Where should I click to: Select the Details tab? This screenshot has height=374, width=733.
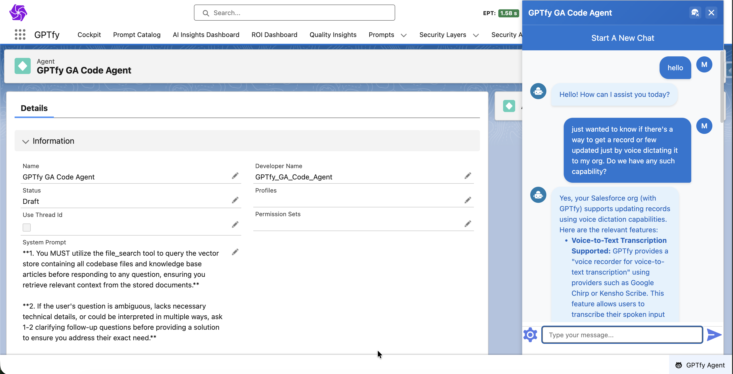click(34, 108)
